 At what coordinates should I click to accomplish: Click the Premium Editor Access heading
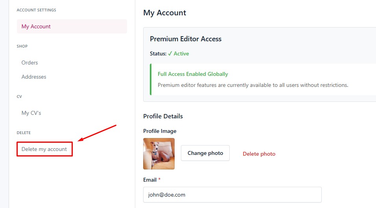click(x=186, y=39)
